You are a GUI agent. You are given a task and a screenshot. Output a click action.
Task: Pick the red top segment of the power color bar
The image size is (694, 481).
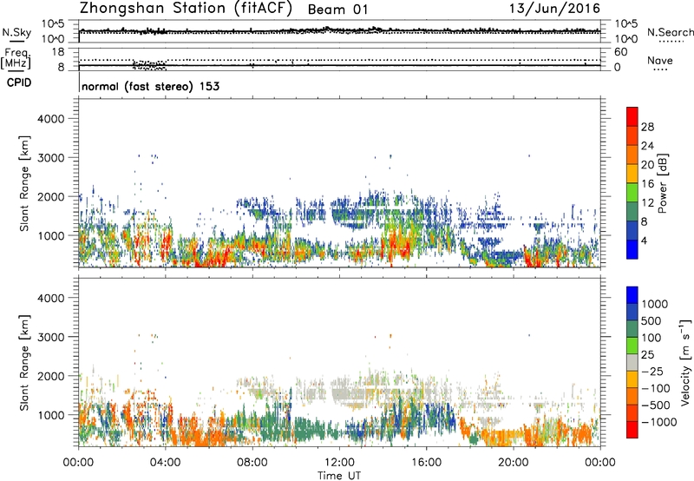pyautogui.click(x=632, y=116)
